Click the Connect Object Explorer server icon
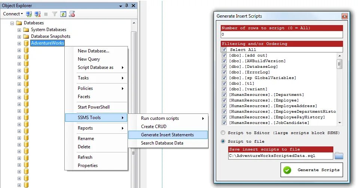Screen dimensions: 358x188 pos(29,14)
